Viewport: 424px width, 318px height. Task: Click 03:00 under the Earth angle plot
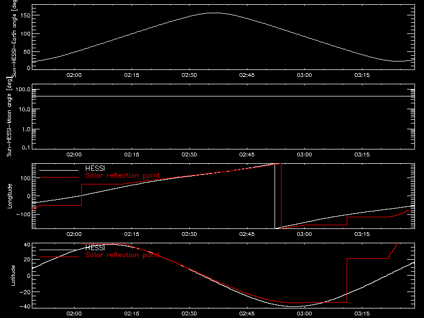(x=304, y=75)
